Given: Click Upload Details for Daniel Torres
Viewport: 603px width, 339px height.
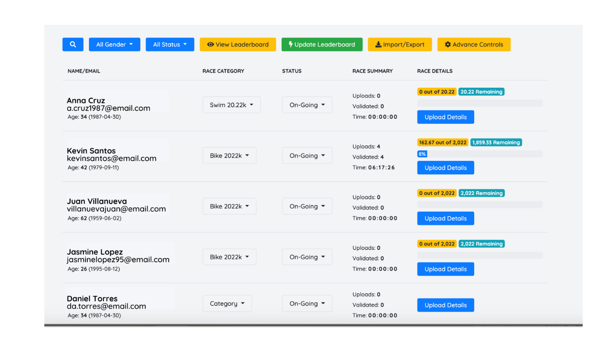Looking at the screenshot, I should [445, 305].
